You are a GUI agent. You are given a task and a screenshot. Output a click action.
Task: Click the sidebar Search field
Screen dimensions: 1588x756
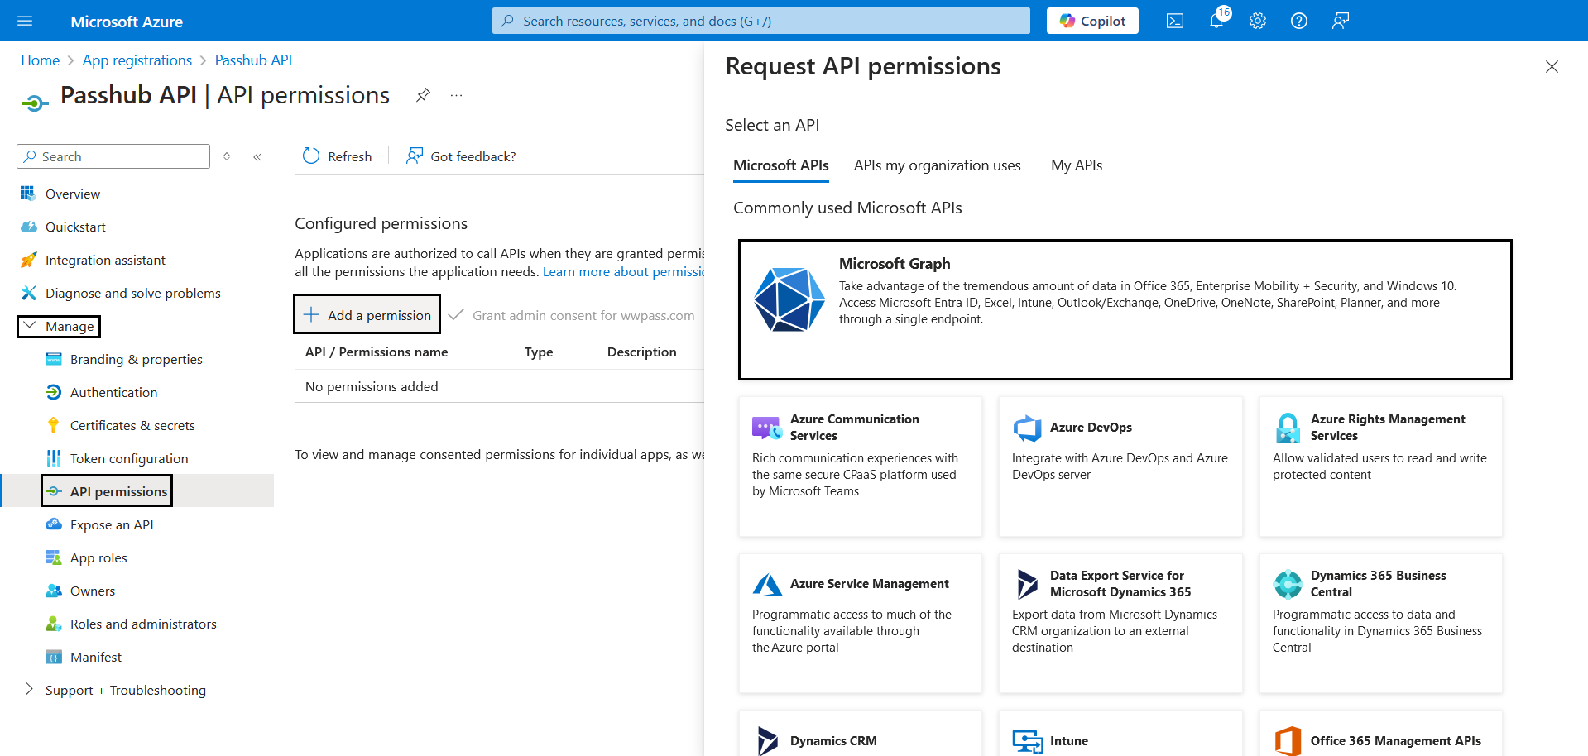[x=113, y=156]
